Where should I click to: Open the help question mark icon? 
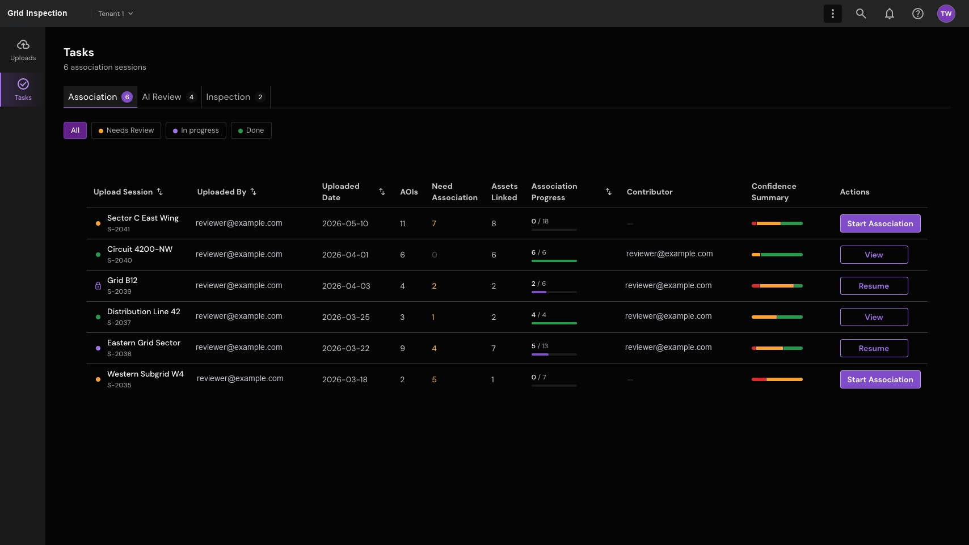(918, 14)
